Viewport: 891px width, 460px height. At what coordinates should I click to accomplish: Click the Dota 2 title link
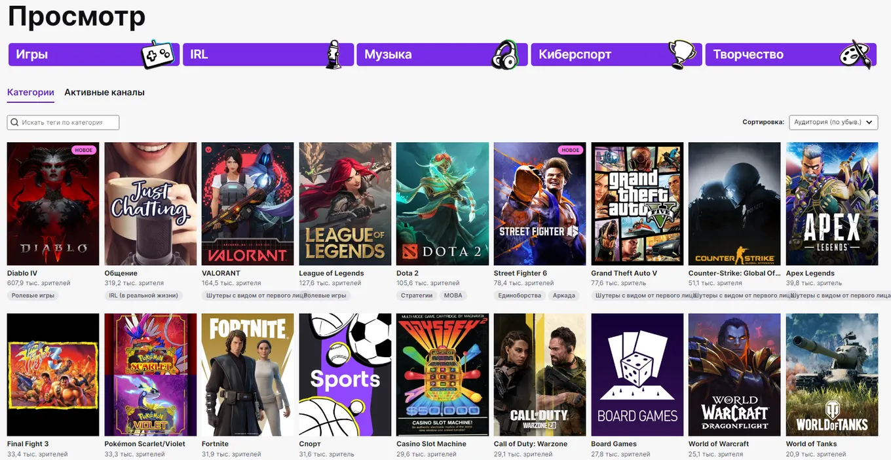(408, 273)
